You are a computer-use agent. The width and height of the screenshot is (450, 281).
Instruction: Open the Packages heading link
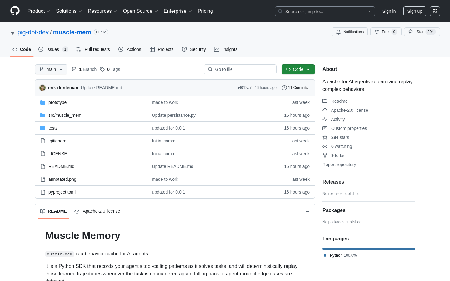click(x=334, y=210)
